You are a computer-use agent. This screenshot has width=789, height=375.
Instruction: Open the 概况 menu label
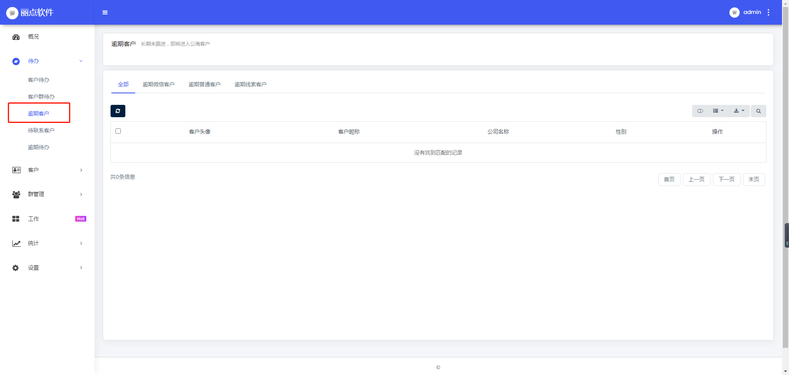point(33,37)
